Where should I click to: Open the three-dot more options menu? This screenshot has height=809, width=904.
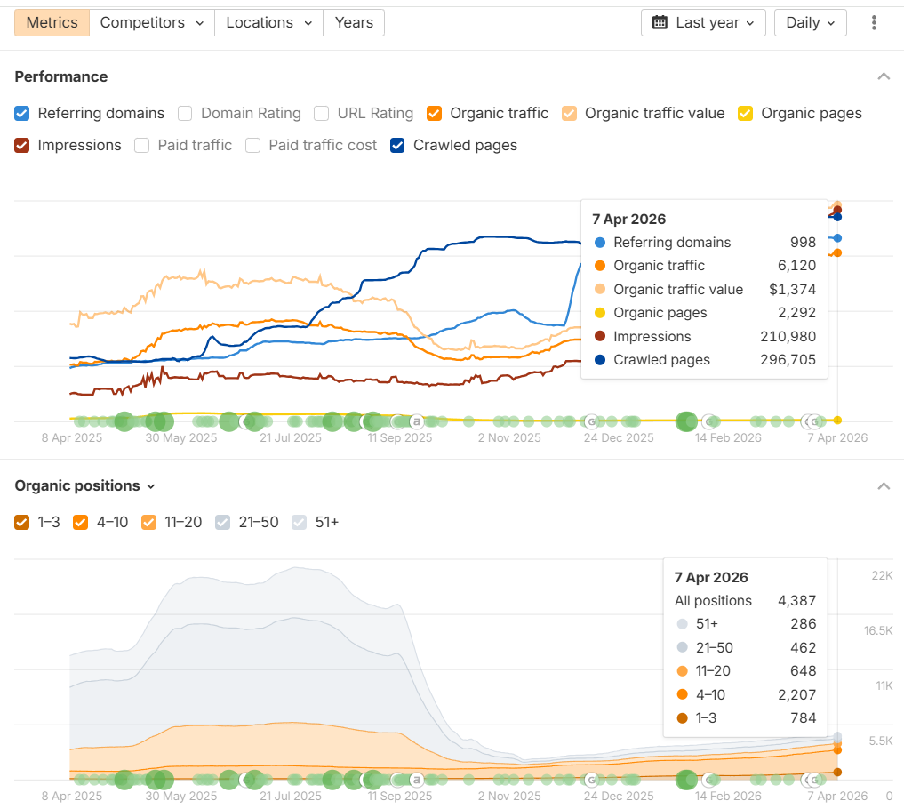(875, 22)
